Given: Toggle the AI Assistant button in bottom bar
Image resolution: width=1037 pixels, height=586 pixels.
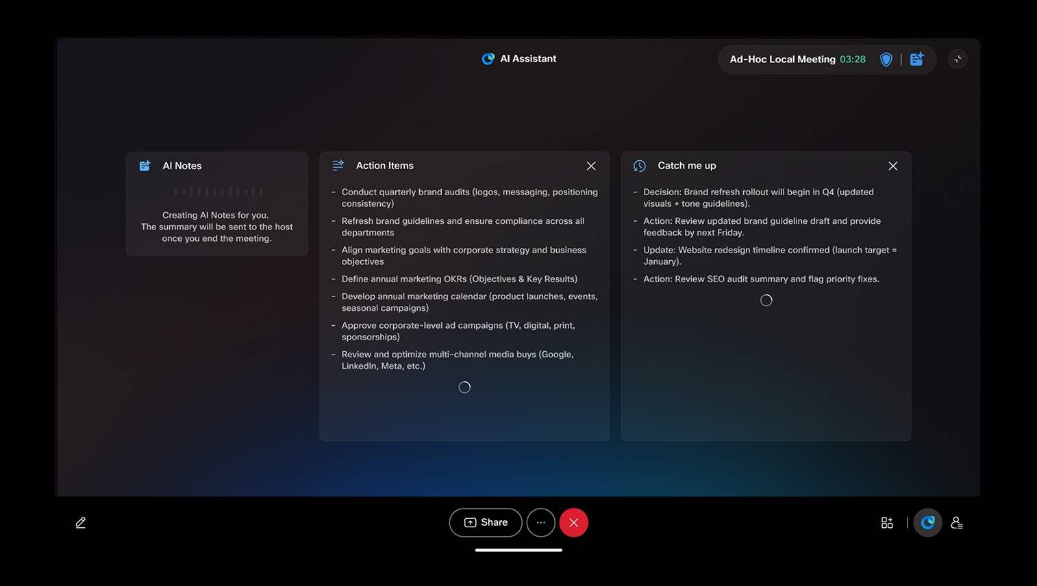Looking at the screenshot, I should coord(927,523).
